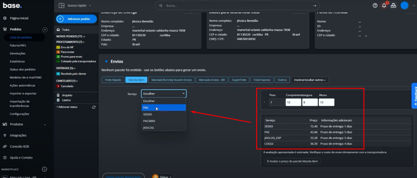Click the Lixeira trash icon
This screenshot has width=417, height=178.
coord(58,100)
